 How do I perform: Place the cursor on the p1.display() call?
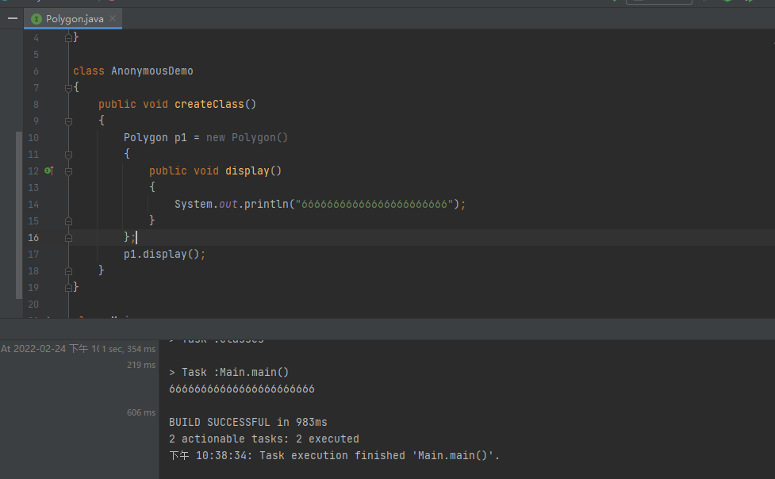tap(164, 255)
